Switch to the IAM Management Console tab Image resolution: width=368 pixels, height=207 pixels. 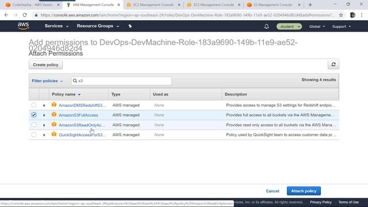pyautogui.click(x=93, y=5)
